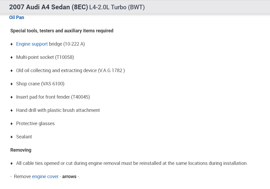
Task: Select the Shop crane (VAS 6100) item
Action: (x=40, y=84)
